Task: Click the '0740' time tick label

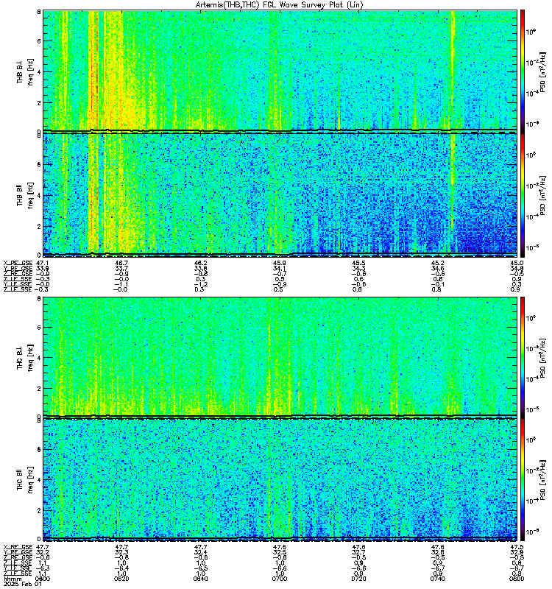Action: [438, 579]
